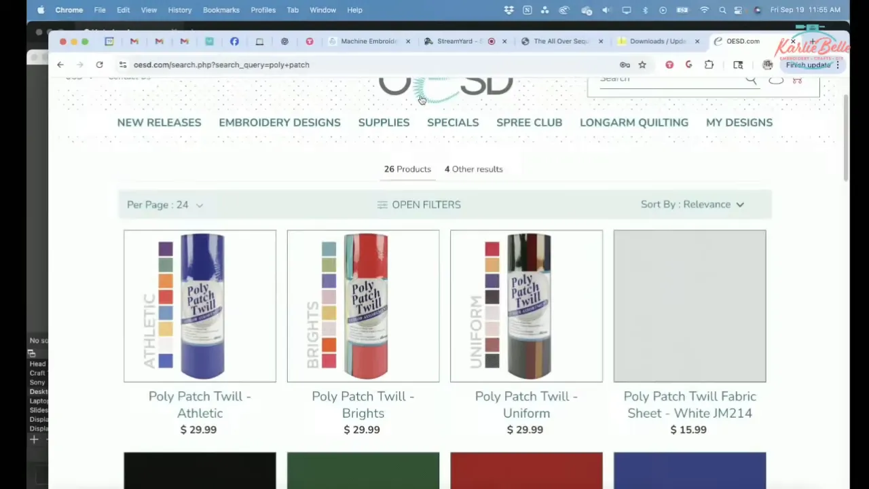Image resolution: width=869 pixels, height=489 pixels.
Task: Expand the Per Page 24 dropdown
Action: click(165, 204)
